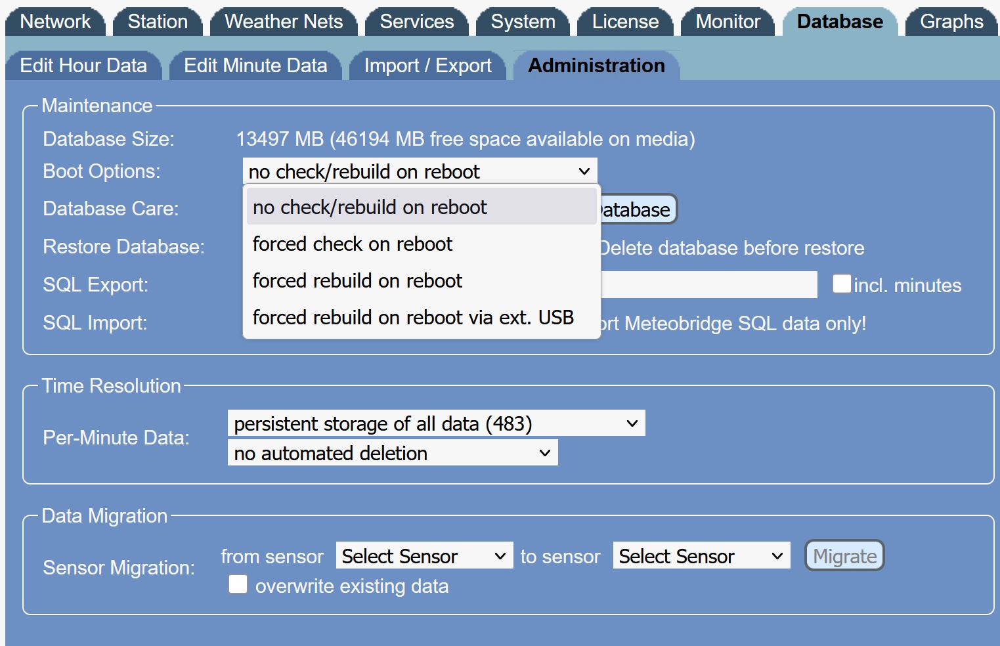Open the Graphs tab

950,21
